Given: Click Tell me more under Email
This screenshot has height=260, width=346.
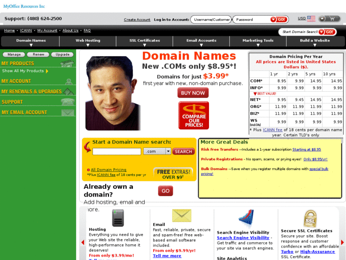Looking at the screenshot, I should pyautogui.click(x=167, y=256).
